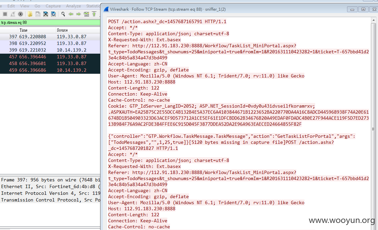
Task: Click the stream window's vertical scrollbar thumb
Action: [373, 129]
